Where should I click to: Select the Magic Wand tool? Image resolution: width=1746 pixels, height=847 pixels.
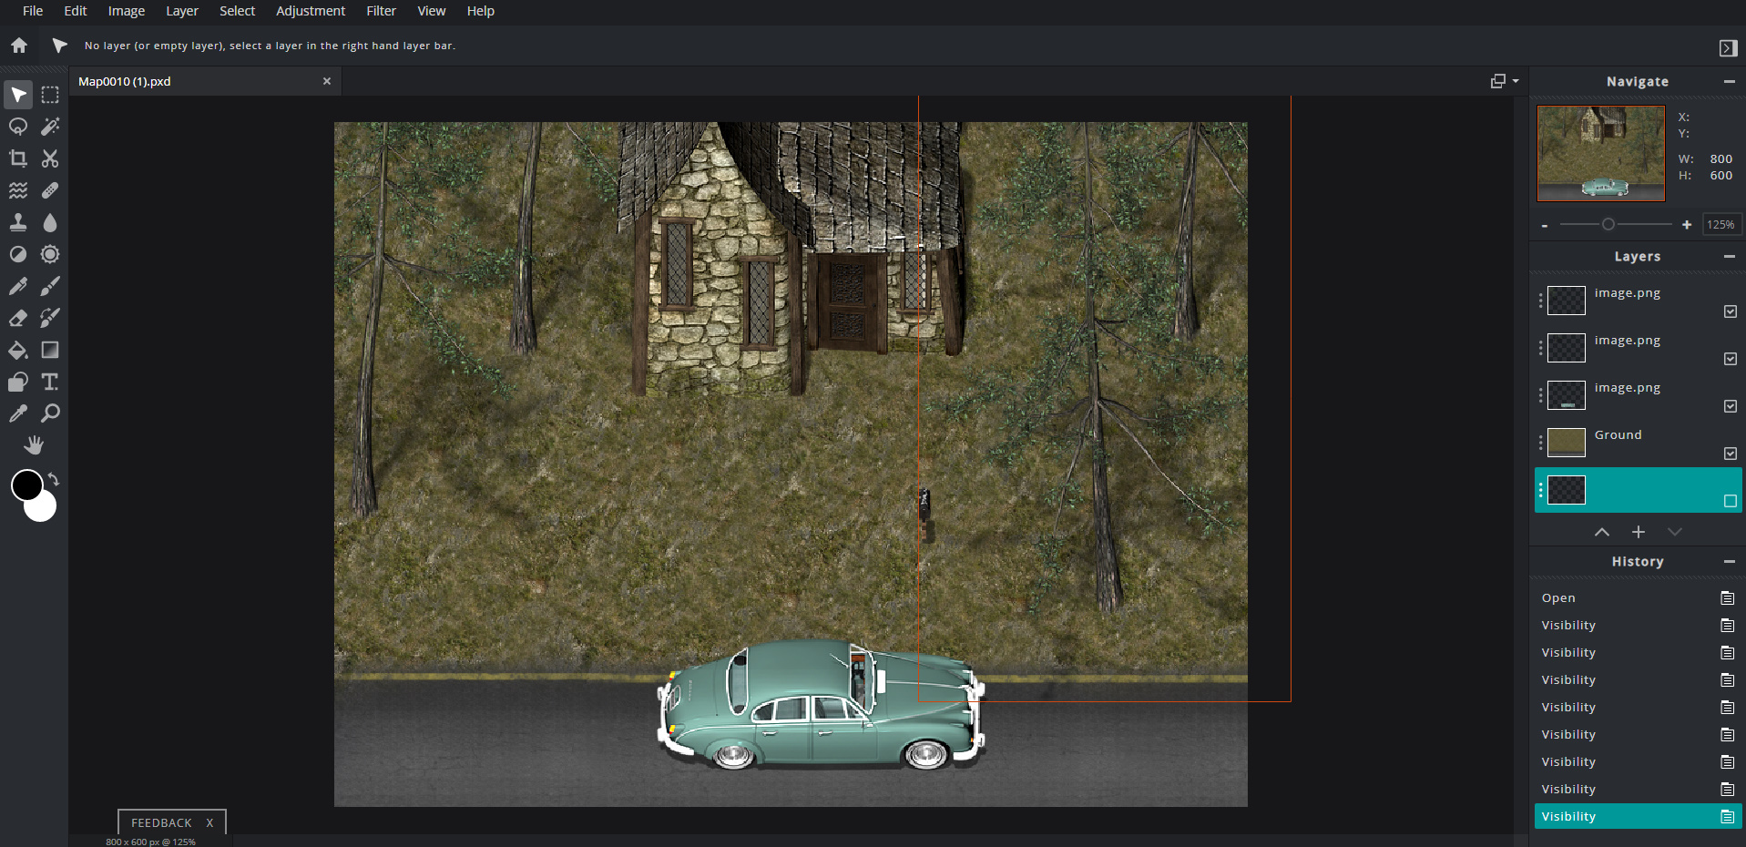tap(50, 127)
